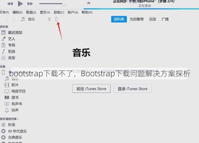
Task: Click the music note icon beside 歌曲
Action: pos(3,51)
